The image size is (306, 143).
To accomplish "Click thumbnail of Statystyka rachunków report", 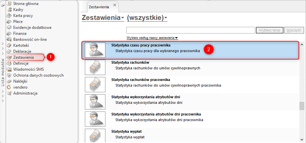I will [95, 67].
